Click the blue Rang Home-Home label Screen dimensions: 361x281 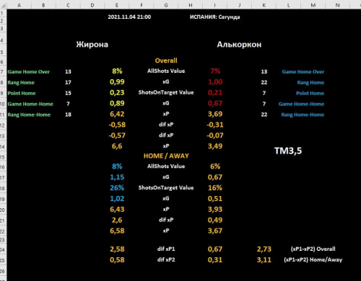click(303, 115)
